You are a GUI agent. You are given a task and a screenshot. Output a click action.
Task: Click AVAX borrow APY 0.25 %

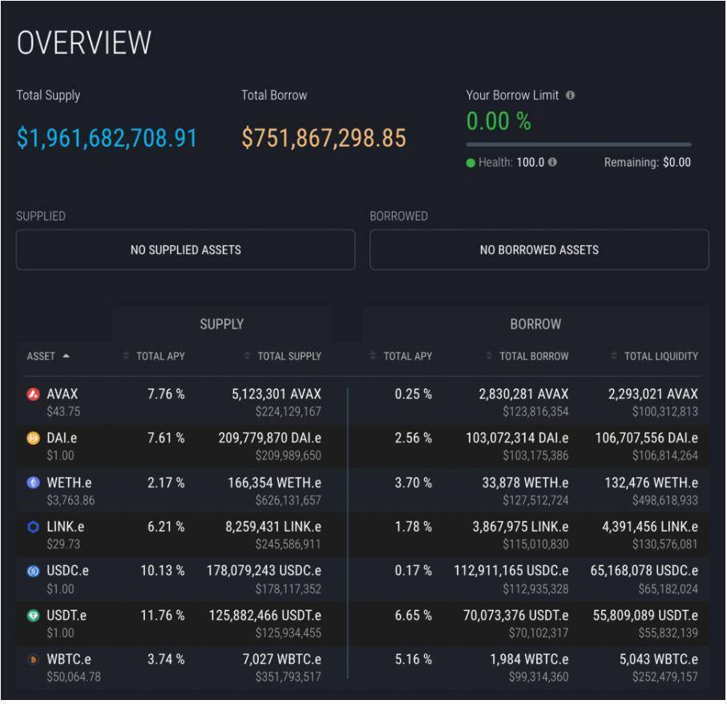pos(413,394)
